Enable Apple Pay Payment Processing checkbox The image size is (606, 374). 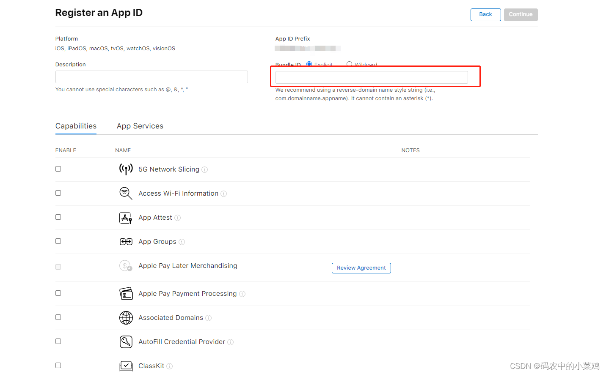[58, 293]
